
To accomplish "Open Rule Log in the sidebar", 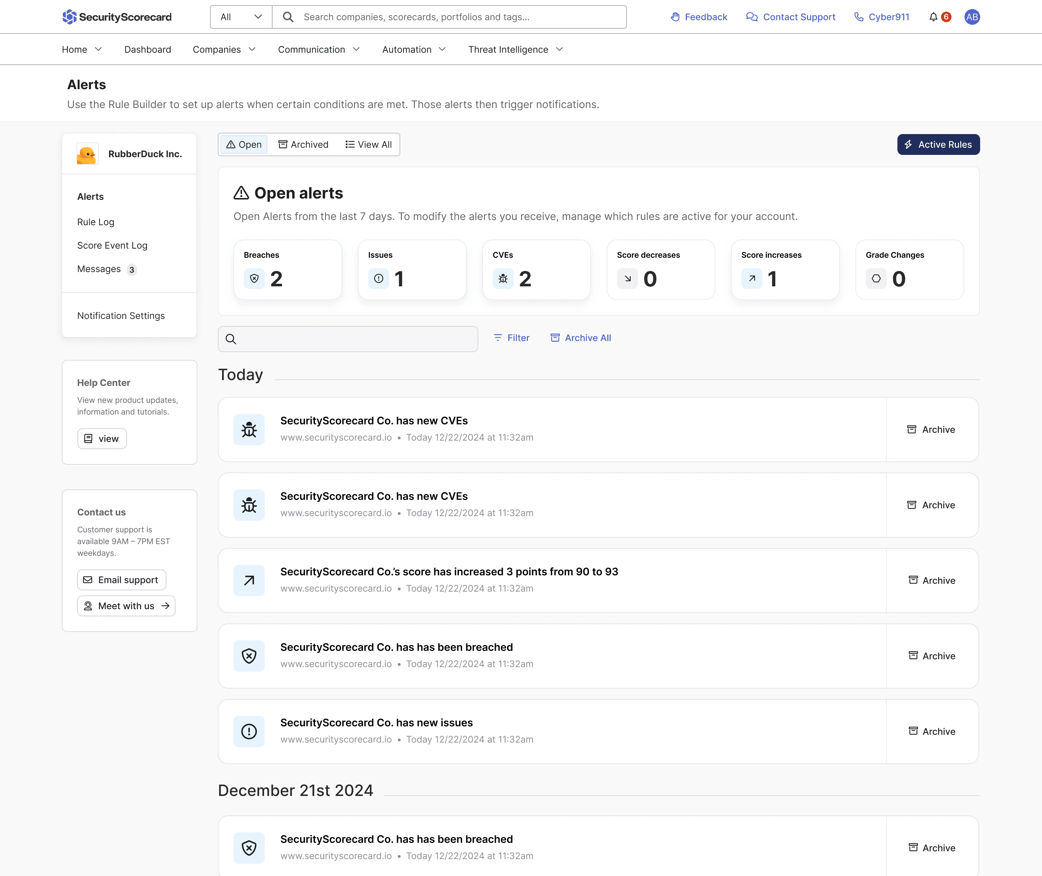I will click(96, 222).
